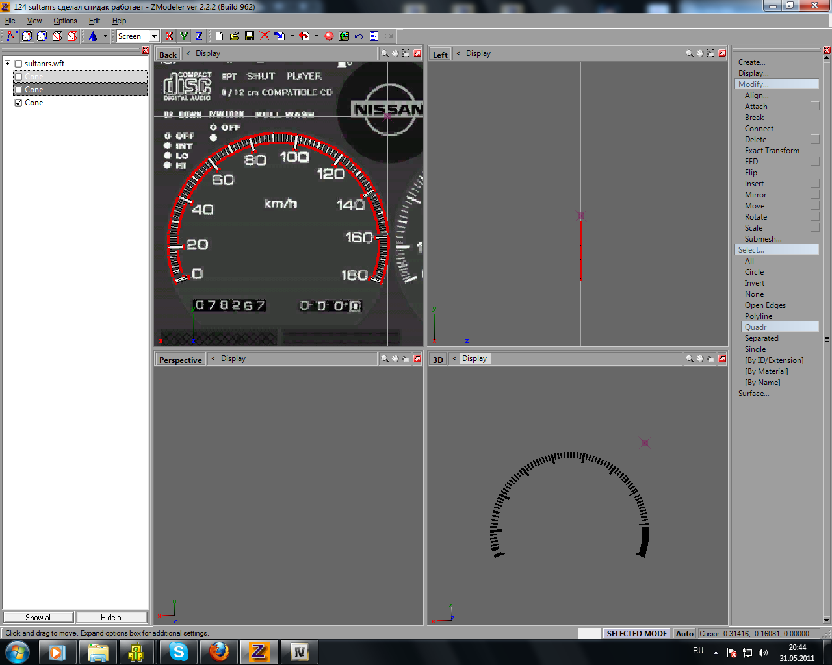Screen dimensions: 832x665
Task: Toggle the X axis constraint
Action: pyautogui.click(x=170, y=36)
